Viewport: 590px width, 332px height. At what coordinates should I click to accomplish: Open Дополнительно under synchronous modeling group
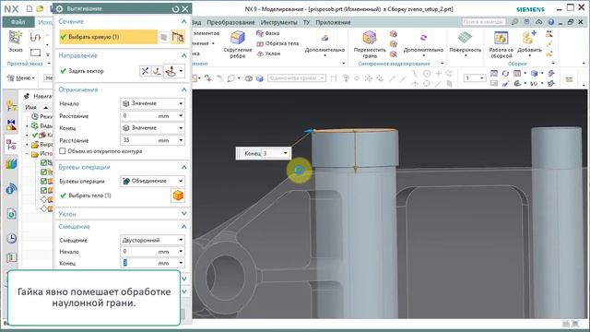[x=423, y=44]
